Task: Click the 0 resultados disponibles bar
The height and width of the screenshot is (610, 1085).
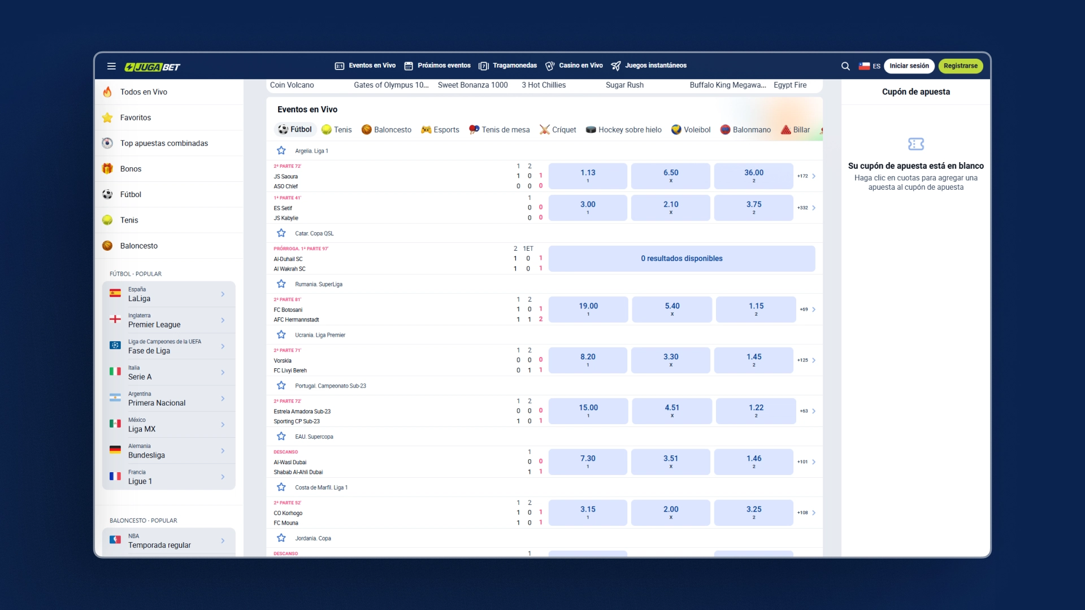Action: pyautogui.click(x=682, y=259)
